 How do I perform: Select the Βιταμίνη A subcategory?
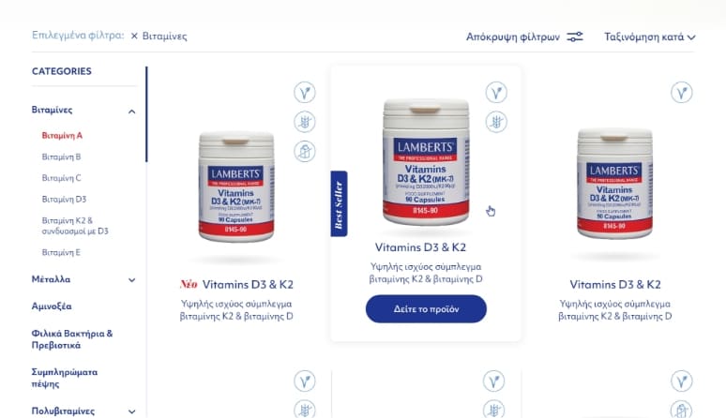[x=62, y=136]
